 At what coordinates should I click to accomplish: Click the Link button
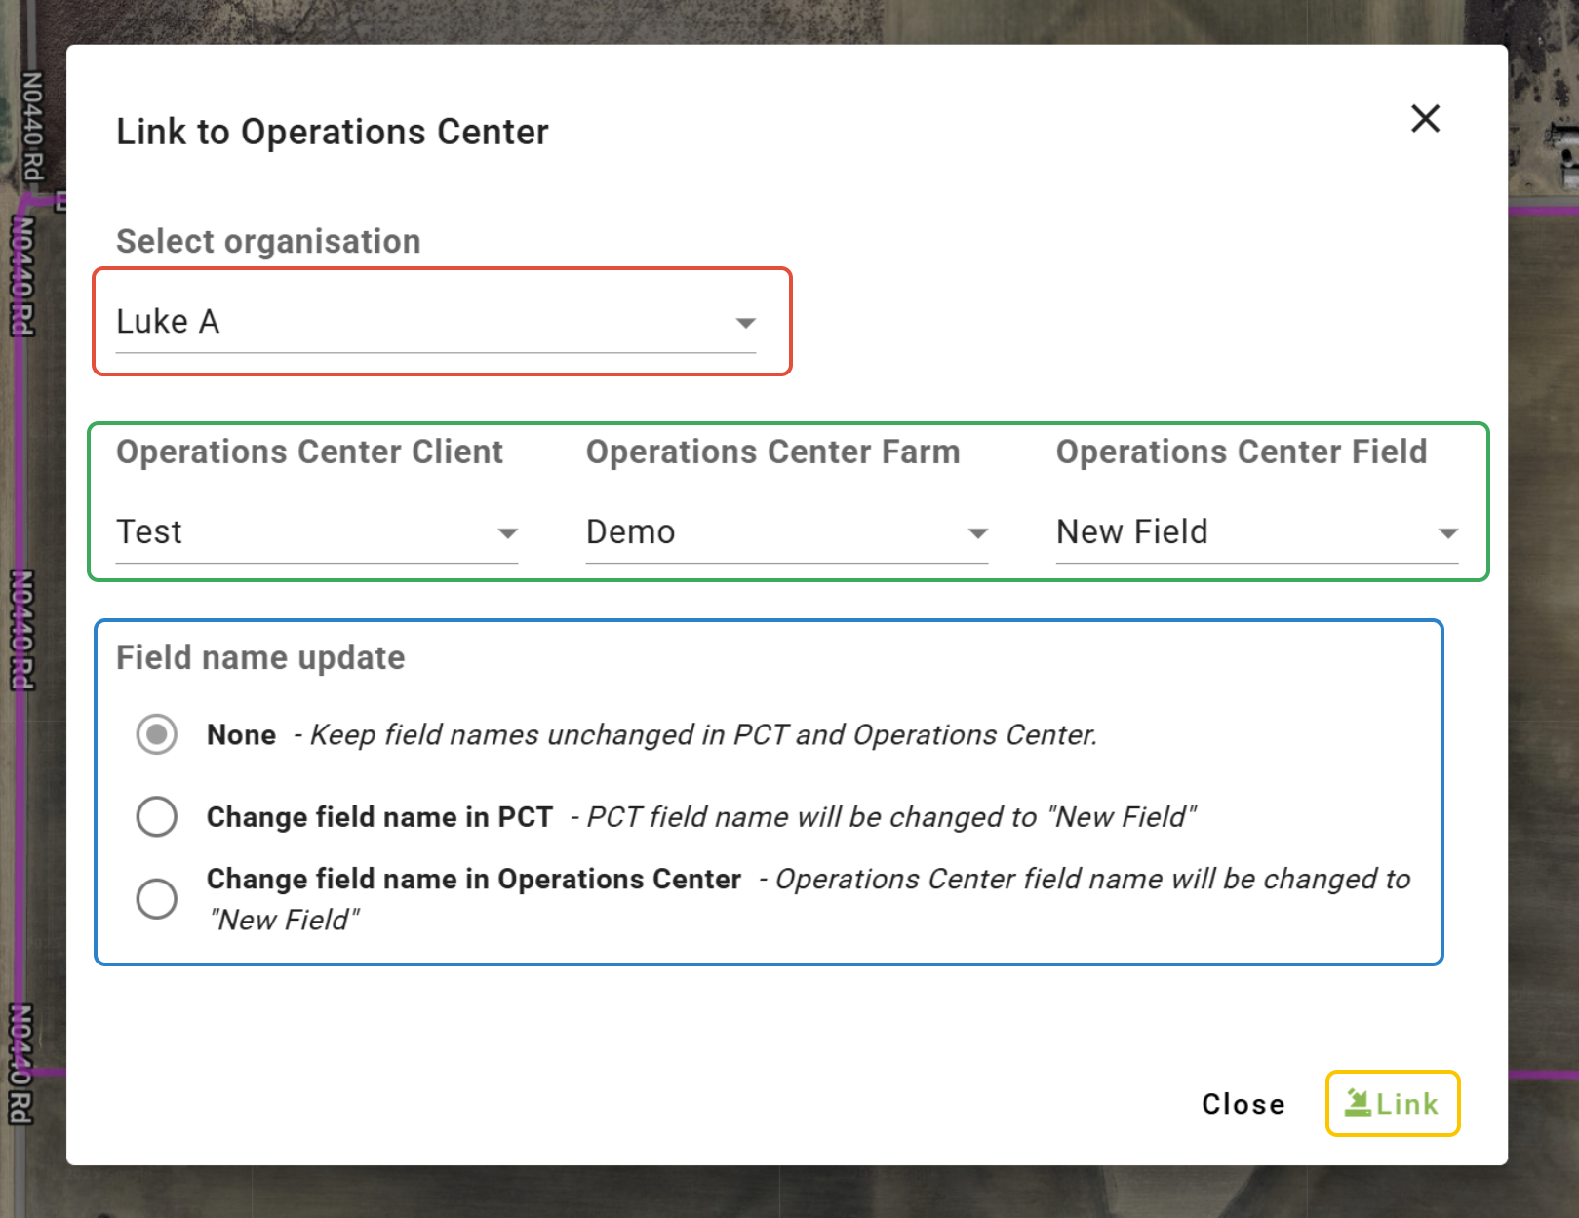[1392, 1104]
